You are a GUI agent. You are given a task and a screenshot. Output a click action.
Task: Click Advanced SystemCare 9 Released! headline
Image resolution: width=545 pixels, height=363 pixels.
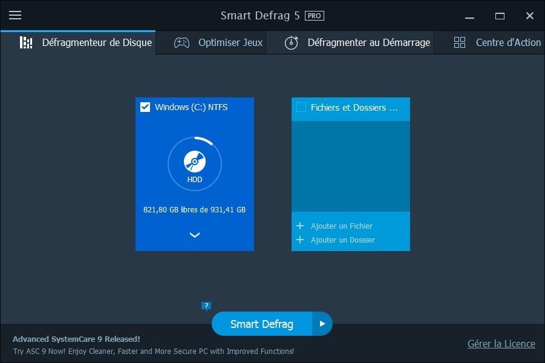pos(76,339)
